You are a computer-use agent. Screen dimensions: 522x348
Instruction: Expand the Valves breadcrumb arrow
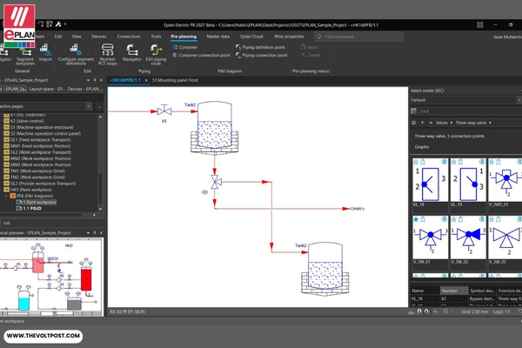pos(452,123)
